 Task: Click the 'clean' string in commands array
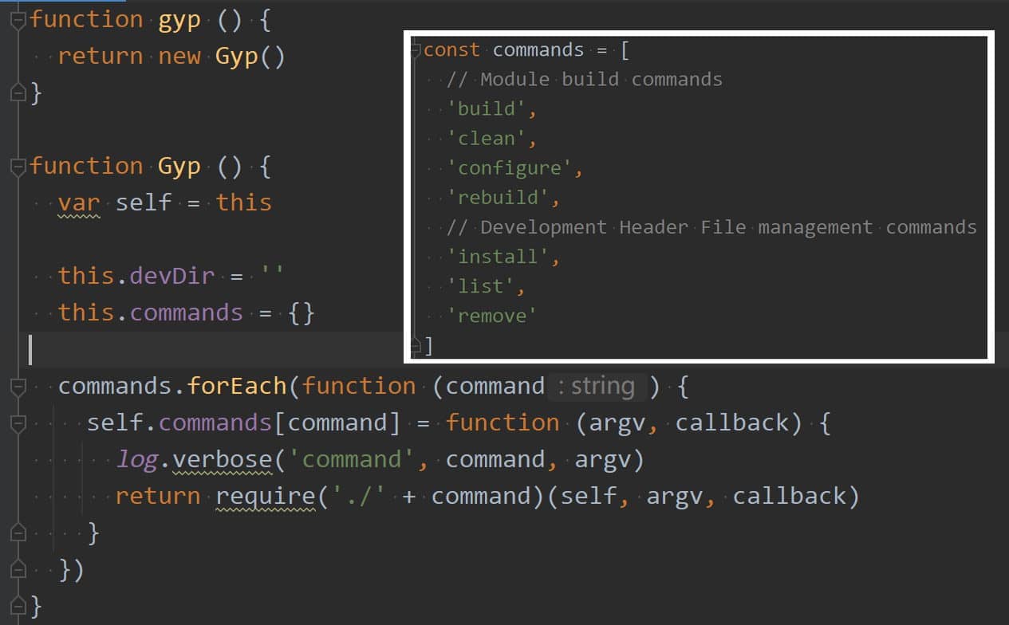click(x=487, y=138)
